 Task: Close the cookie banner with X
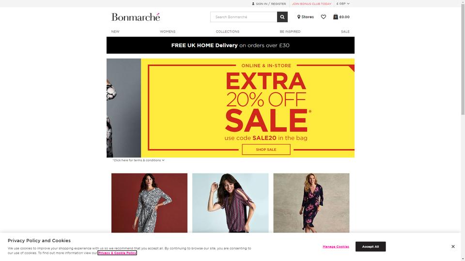pyautogui.click(x=453, y=246)
